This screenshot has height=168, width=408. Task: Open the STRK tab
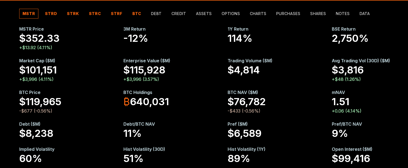pyautogui.click(x=73, y=14)
